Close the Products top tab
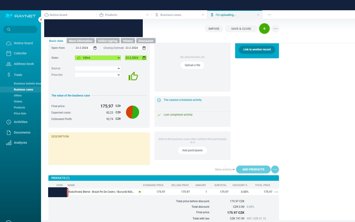 tap(148, 15)
